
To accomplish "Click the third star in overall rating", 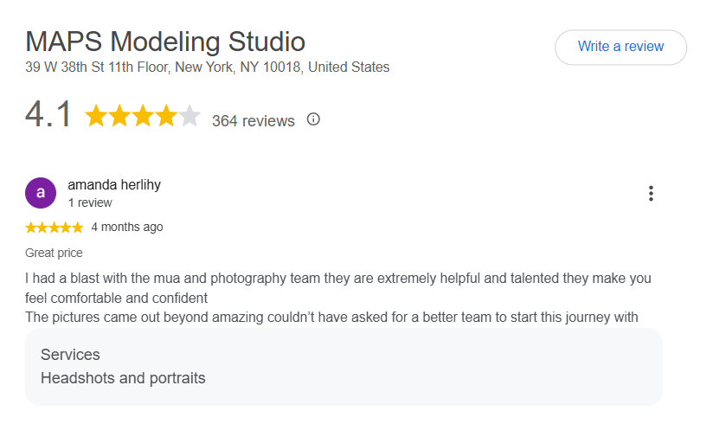I will pos(143,115).
